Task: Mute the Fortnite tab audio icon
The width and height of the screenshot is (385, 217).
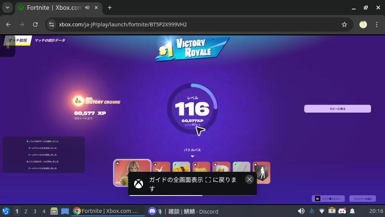Action: click(x=87, y=8)
